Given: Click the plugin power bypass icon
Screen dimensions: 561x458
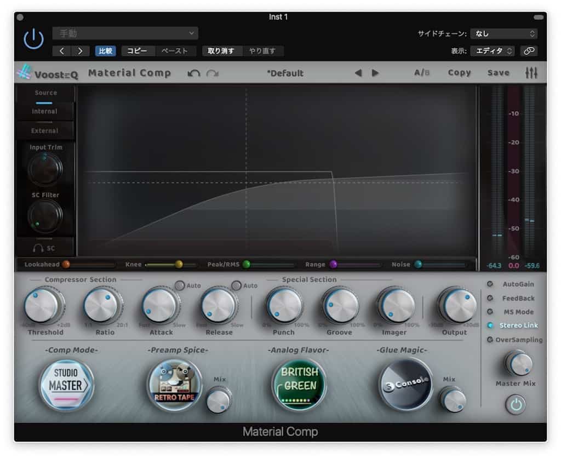Looking at the screenshot, I should tap(33, 39).
